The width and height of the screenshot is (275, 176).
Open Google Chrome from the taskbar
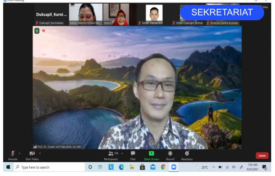coord(163,167)
